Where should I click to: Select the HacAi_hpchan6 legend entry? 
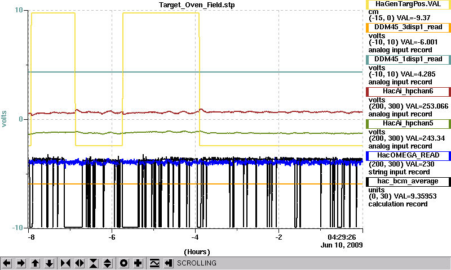point(408,92)
